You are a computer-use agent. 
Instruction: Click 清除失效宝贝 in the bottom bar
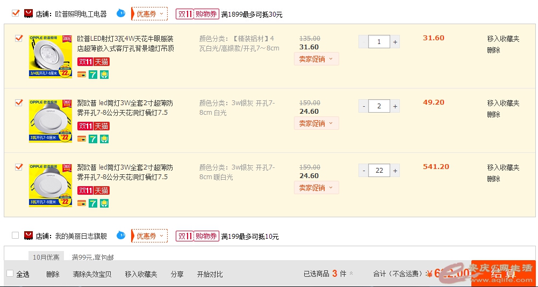[x=92, y=274]
